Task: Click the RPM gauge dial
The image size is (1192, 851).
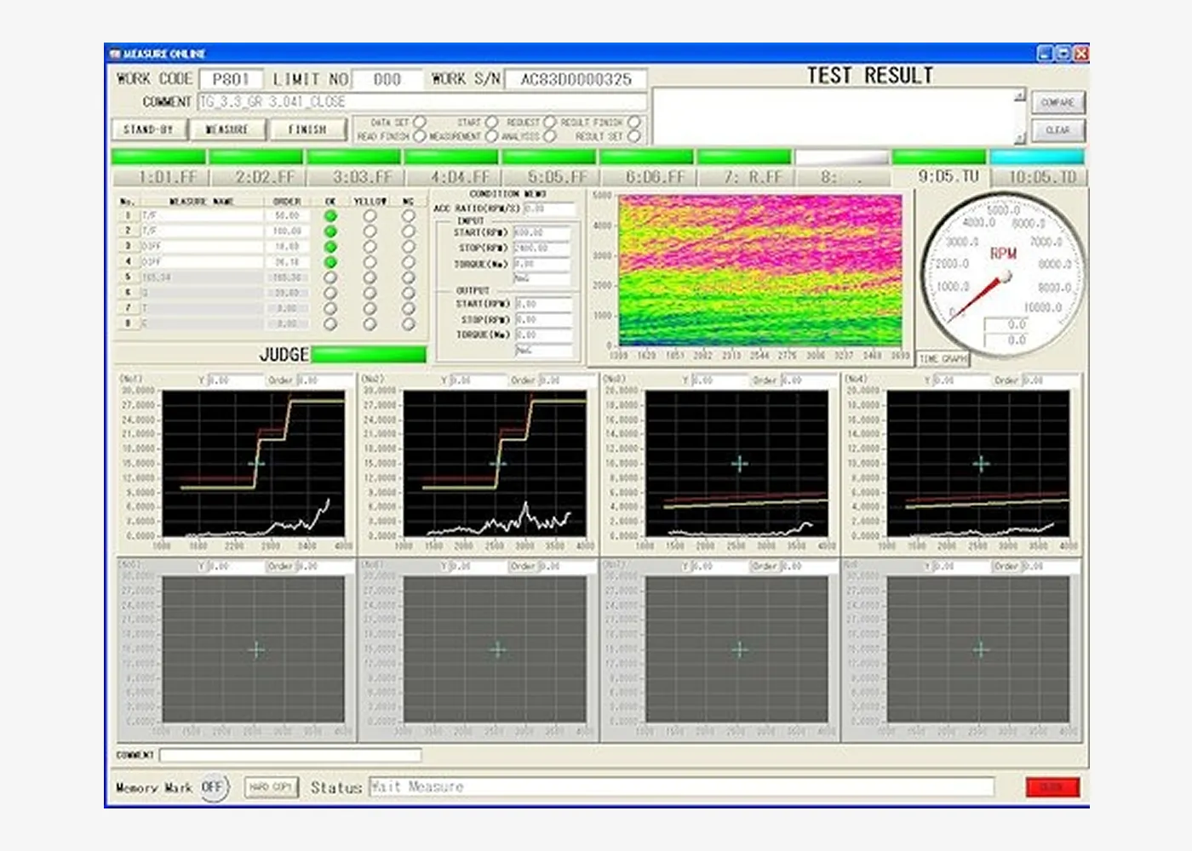Action: click(1002, 274)
